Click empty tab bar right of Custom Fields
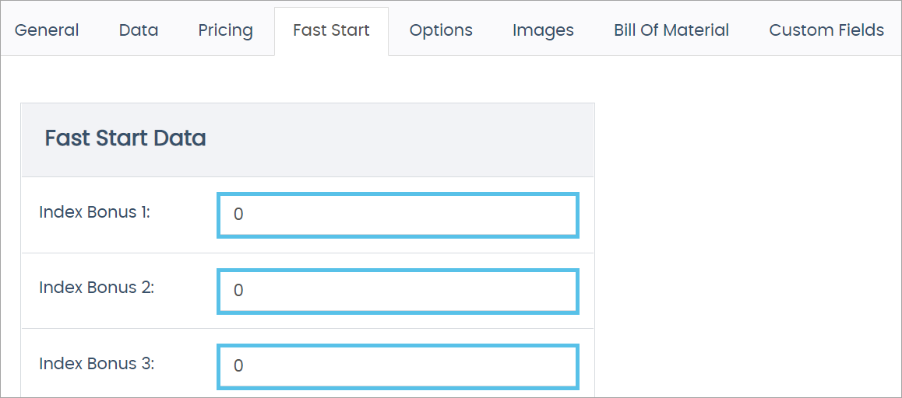This screenshot has width=902, height=398. tap(896, 30)
